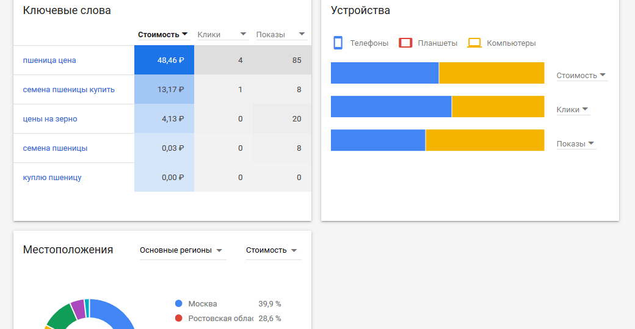Image resolution: width=635 pixels, height=329 pixels.
Task: Open Клики metric dropdown beside device bar
Action: click(x=573, y=110)
